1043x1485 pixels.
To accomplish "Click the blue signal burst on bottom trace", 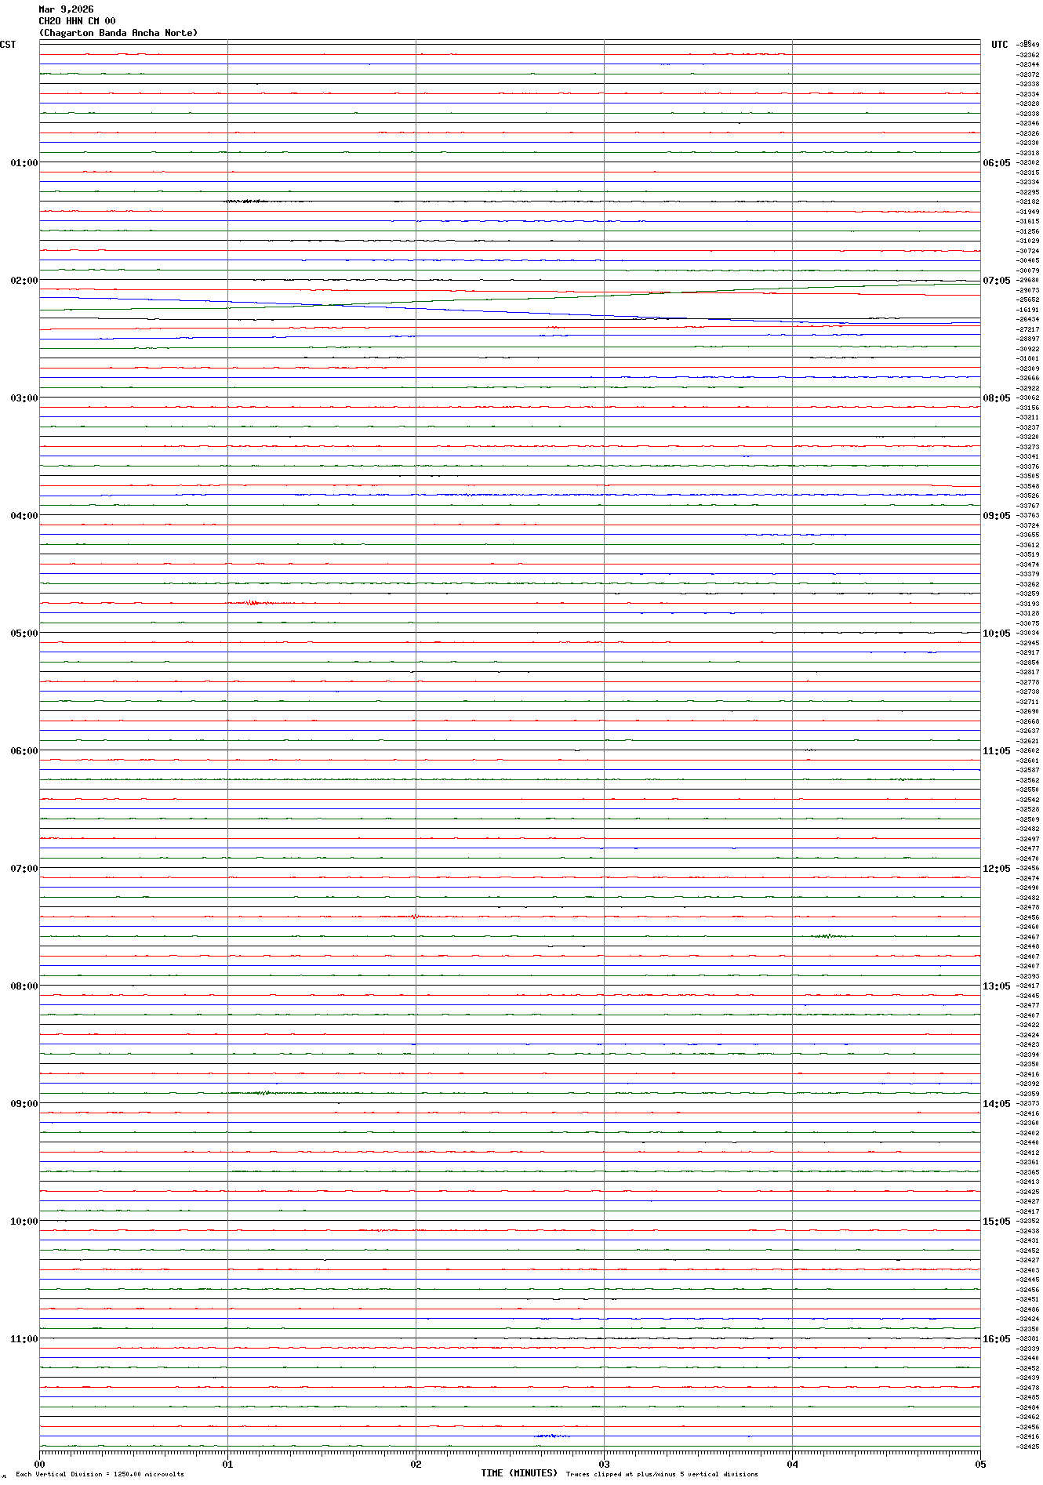I will click(552, 1436).
